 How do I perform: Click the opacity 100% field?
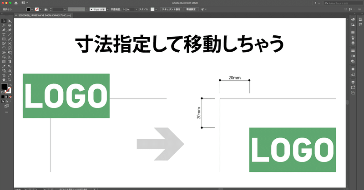pyautogui.click(x=128, y=10)
